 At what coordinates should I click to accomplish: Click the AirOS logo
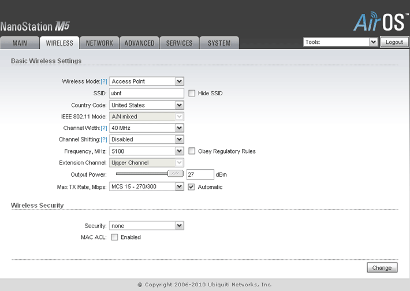tap(381, 22)
